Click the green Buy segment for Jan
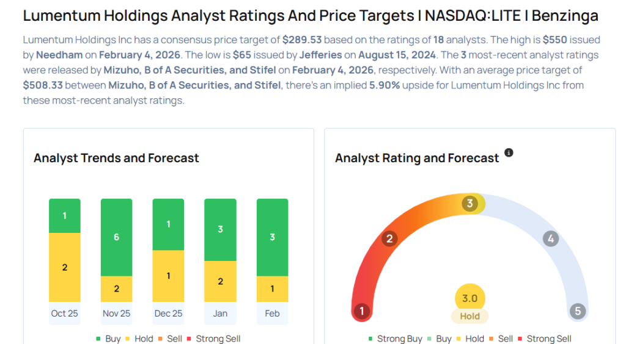 [x=220, y=229]
